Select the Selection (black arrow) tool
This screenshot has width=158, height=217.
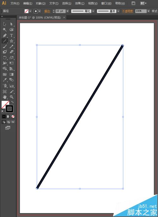tap(5, 24)
